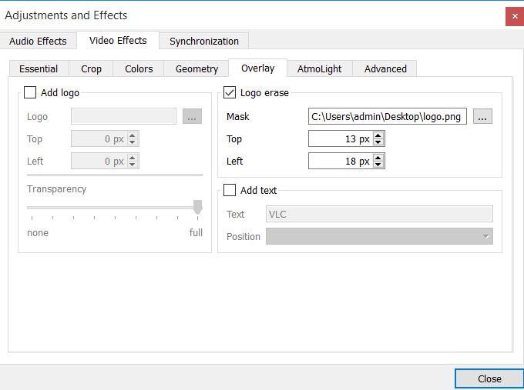Click the browse button next to Mask path
Image resolution: width=524 pixels, height=390 pixels.
click(482, 117)
